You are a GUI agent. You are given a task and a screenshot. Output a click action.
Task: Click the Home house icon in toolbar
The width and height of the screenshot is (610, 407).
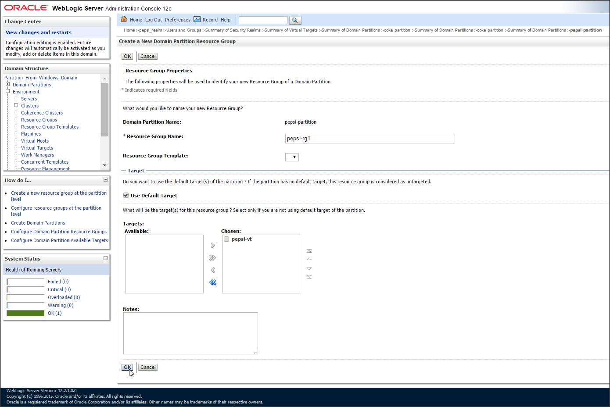pos(124,19)
